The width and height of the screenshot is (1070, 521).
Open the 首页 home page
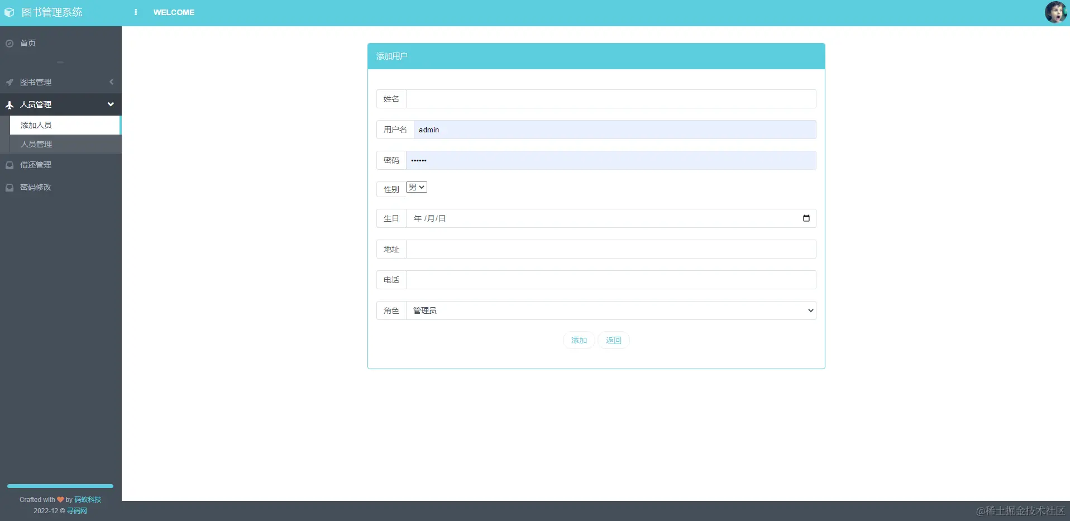point(28,42)
